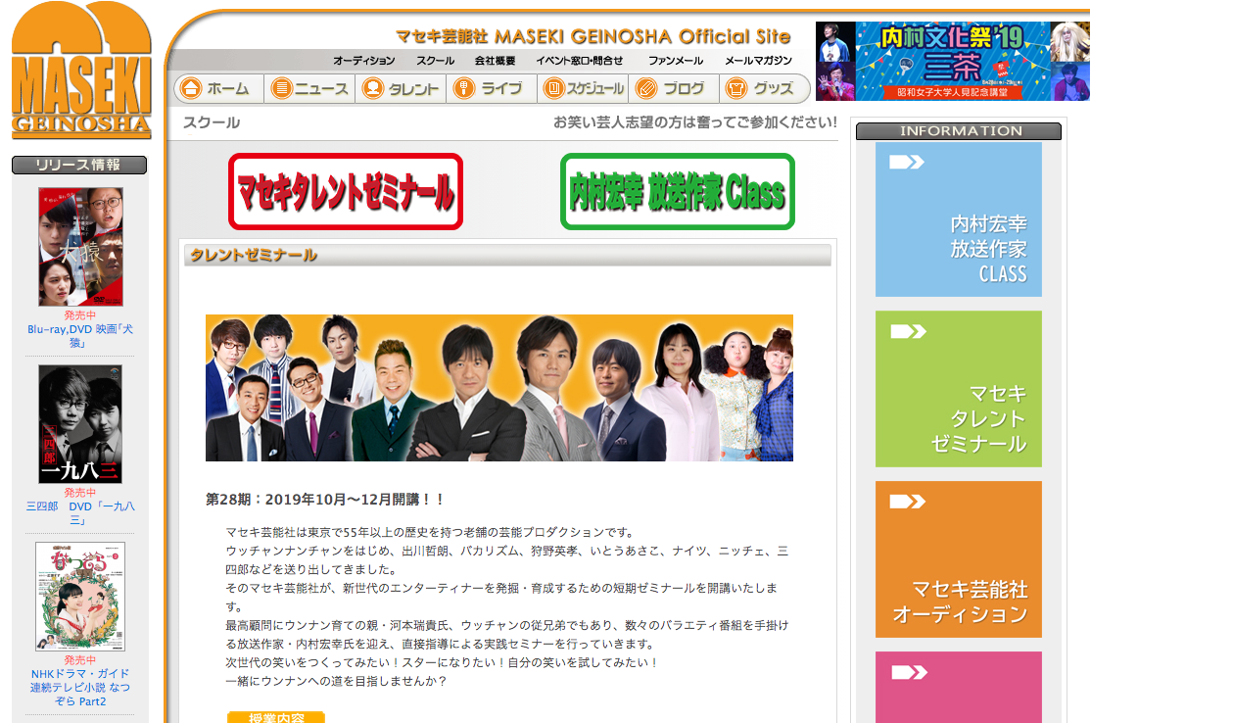Image resolution: width=1233 pixels, height=723 pixels.
Task: Open the ホーム navigation button
Action: click(219, 88)
